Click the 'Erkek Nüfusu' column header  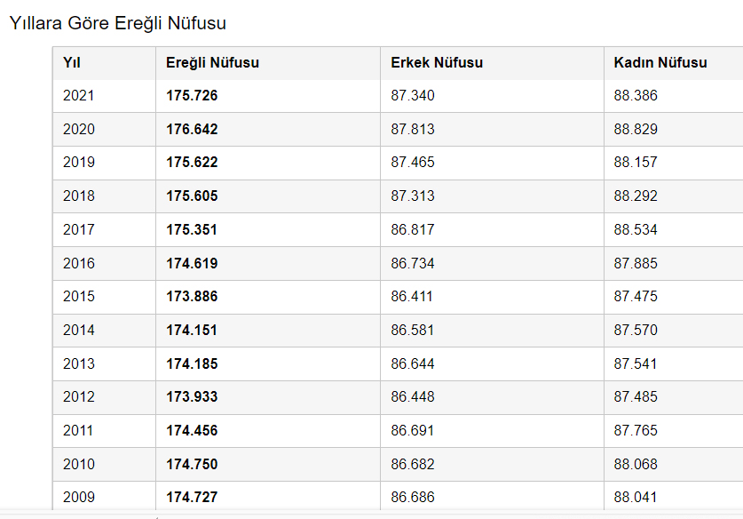tap(437, 62)
